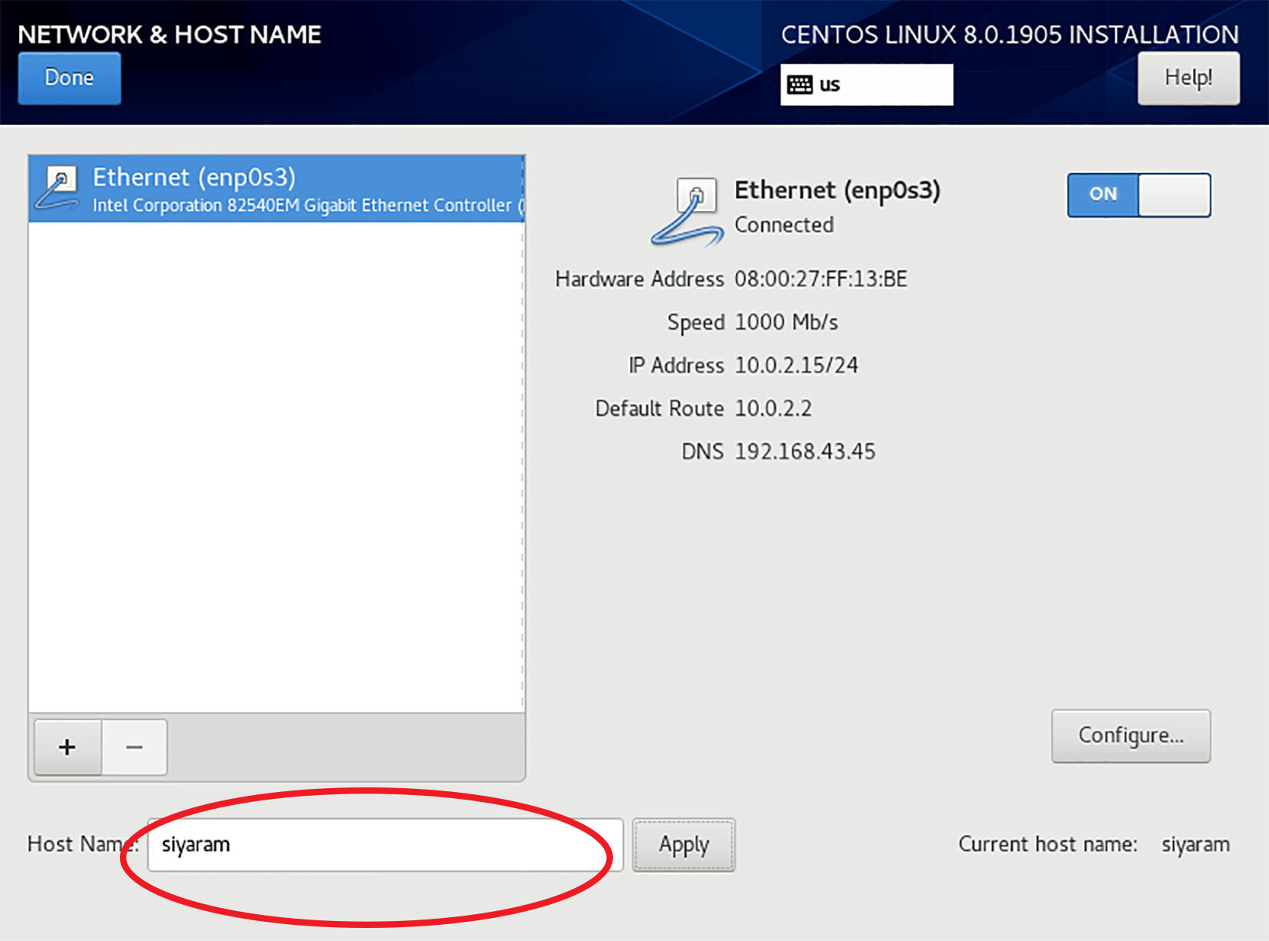Open the us keyboard layout selector
Image resolution: width=1269 pixels, height=941 pixels.
pos(866,84)
